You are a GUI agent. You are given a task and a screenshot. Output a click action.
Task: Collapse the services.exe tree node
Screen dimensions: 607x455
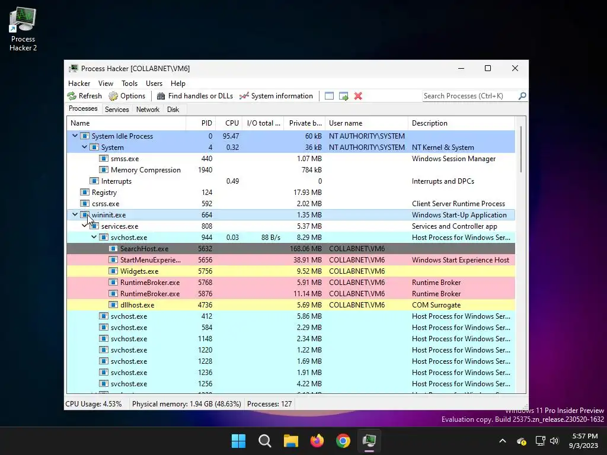tap(84, 226)
